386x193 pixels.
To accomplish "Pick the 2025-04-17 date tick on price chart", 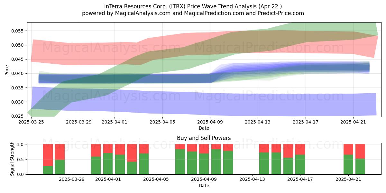I will point(306,122).
